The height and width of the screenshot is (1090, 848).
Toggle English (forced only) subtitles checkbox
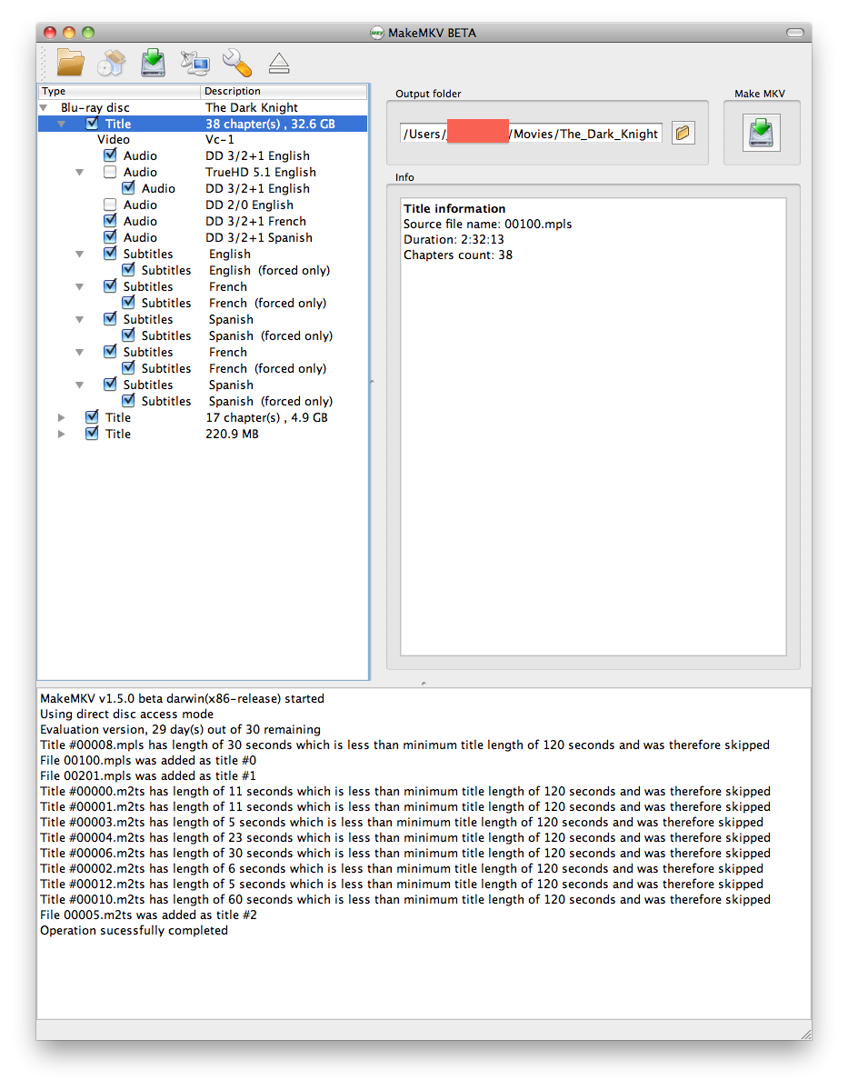click(x=128, y=270)
